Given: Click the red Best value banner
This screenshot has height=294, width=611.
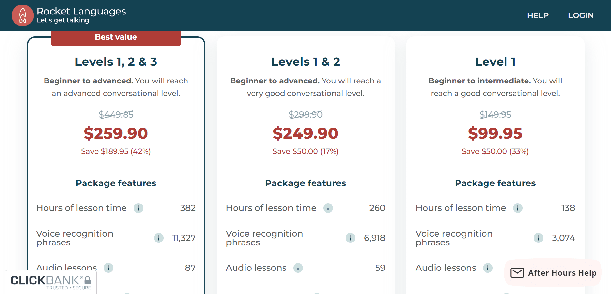Looking at the screenshot, I should click(116, 37).
